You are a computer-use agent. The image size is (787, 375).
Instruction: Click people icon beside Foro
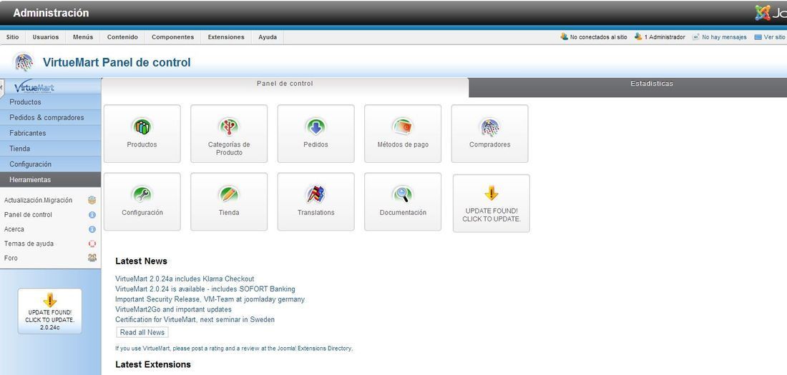92,258
